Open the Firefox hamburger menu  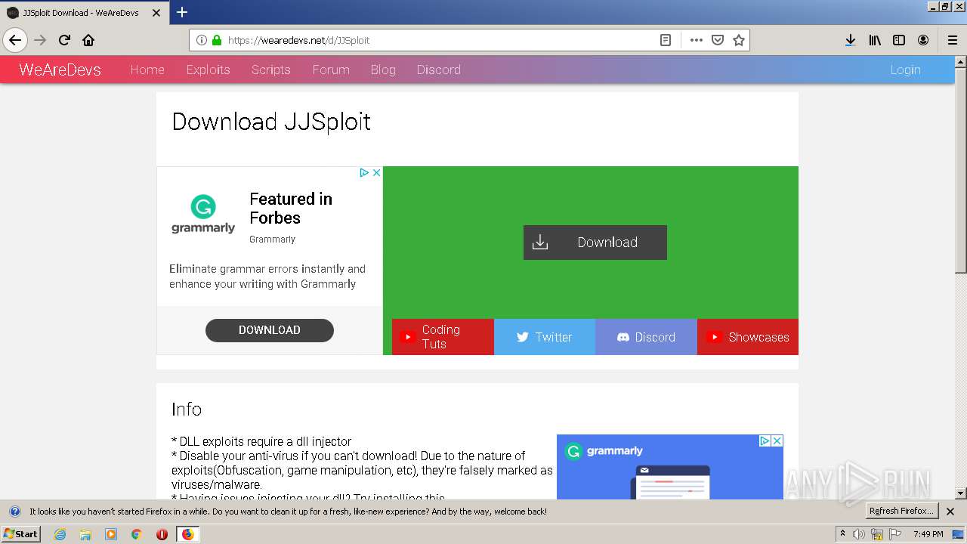coord(953,40)
